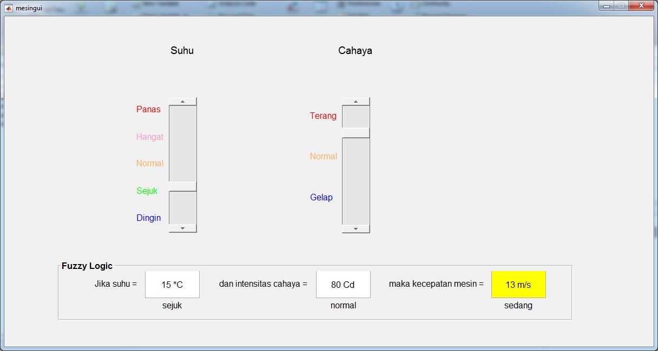The image size is (658, 351).
Task: Click the Cahaya slider track below its thumb
Action: tap(356, 181)
